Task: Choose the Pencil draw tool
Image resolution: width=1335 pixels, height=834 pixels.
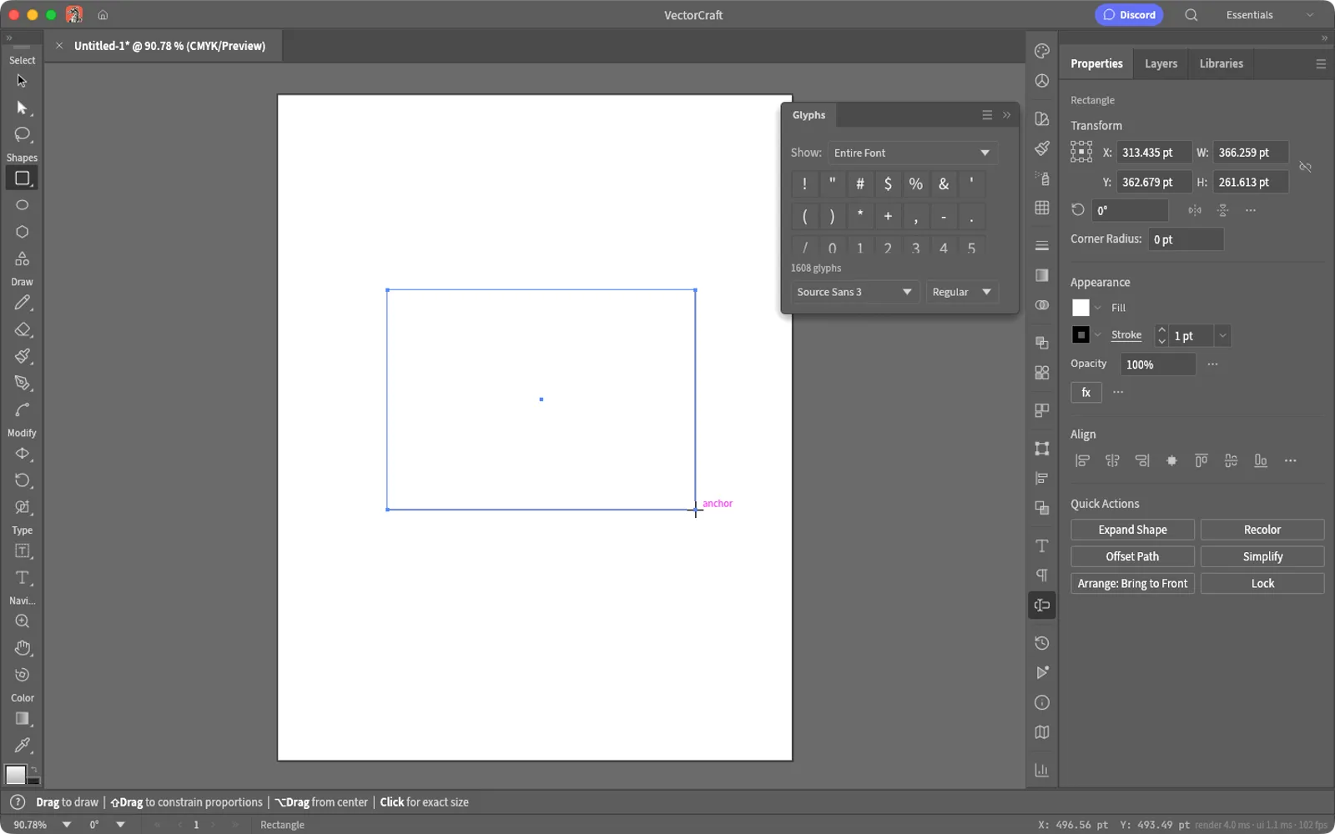Action: click(x=22, y=303)
